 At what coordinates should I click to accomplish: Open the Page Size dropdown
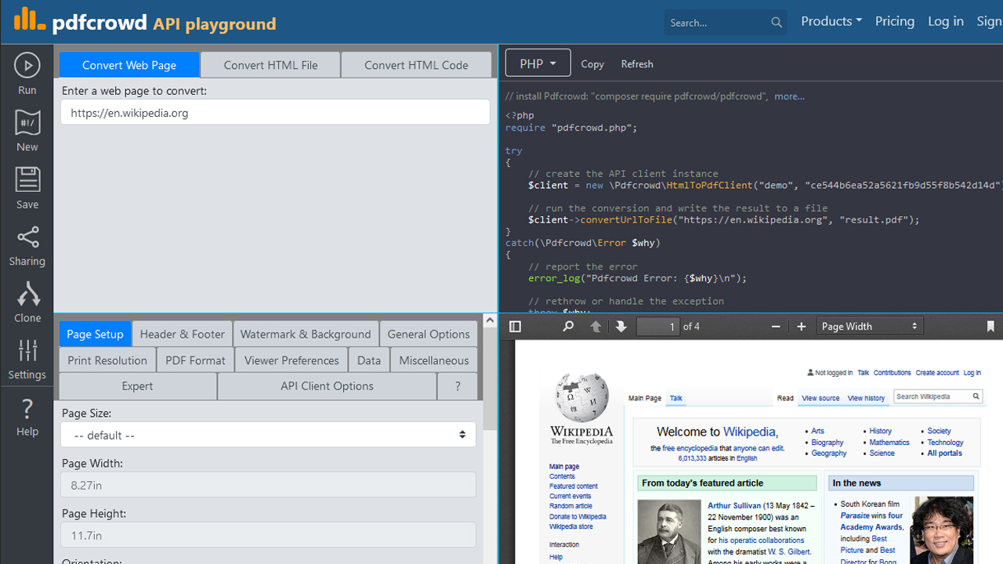[x=268, y=435]
